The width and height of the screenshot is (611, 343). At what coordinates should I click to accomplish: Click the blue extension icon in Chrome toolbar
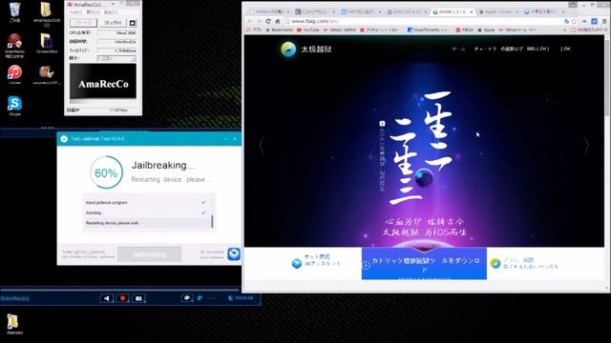point(594,21)
